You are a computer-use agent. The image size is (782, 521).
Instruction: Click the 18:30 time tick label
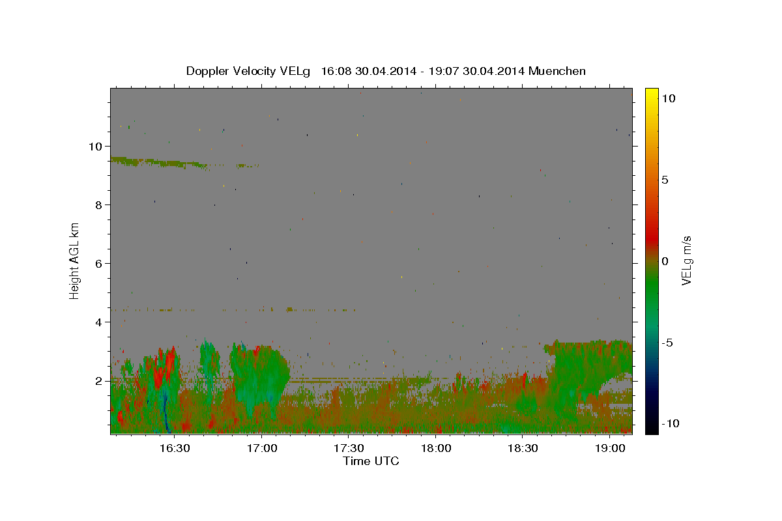point(523,449)
